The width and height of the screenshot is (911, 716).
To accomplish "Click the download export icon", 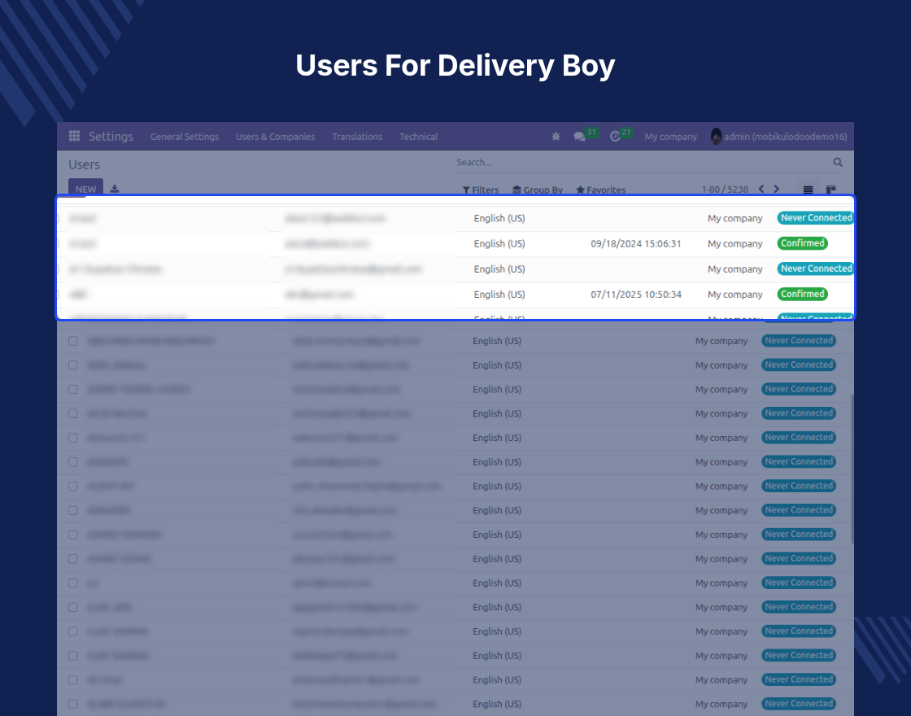I will point(115,189).
